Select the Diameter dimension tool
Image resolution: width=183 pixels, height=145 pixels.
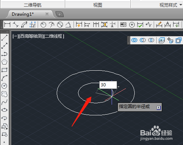pyautogui.click(x=60, y=25)
